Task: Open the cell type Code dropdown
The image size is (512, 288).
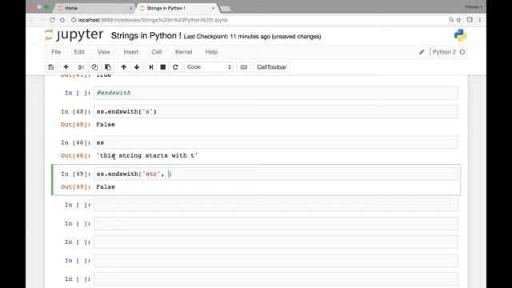Action: coord(208,67)
